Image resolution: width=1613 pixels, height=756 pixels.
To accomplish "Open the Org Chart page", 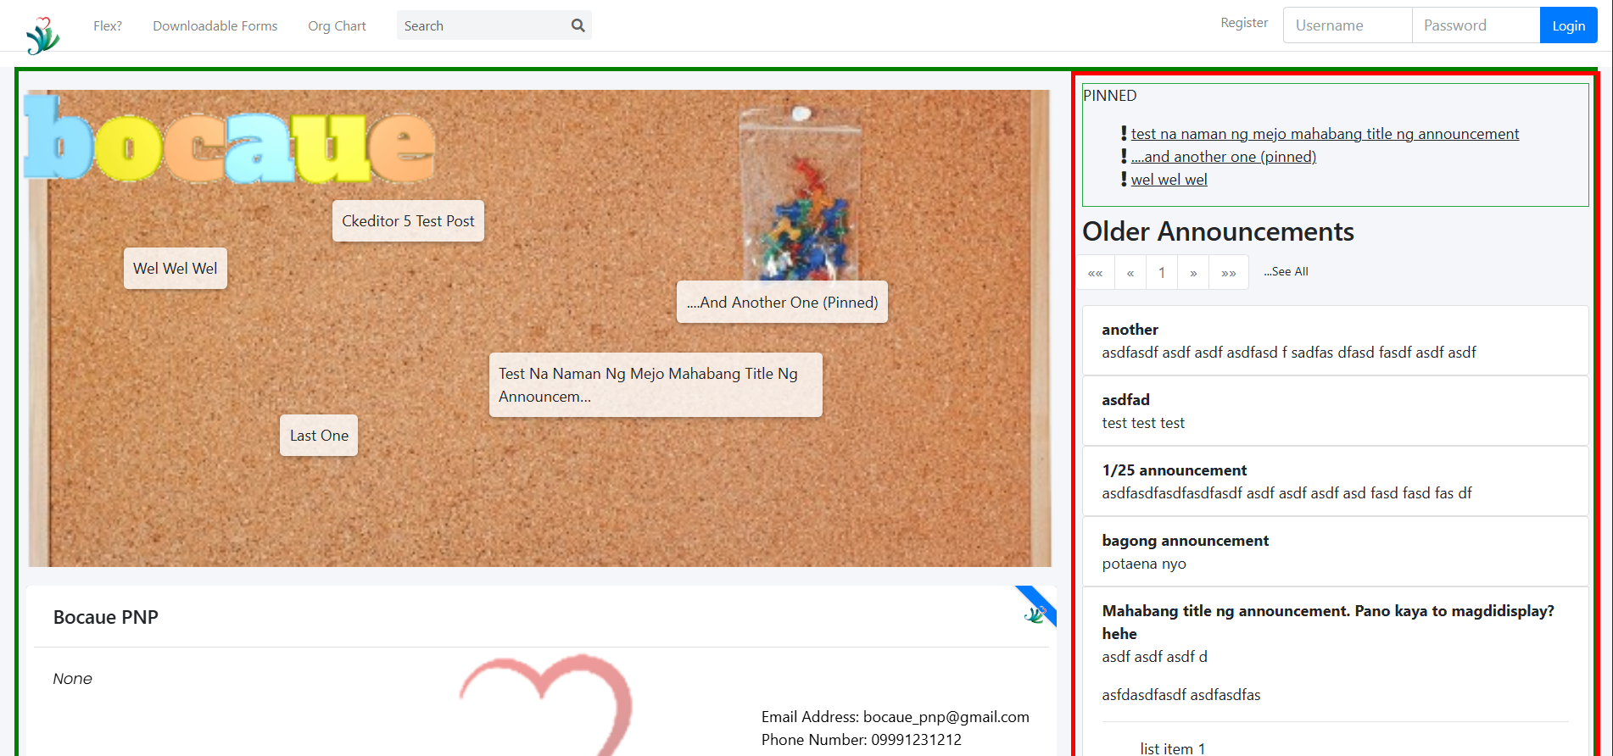I will [x=337, y=26].
